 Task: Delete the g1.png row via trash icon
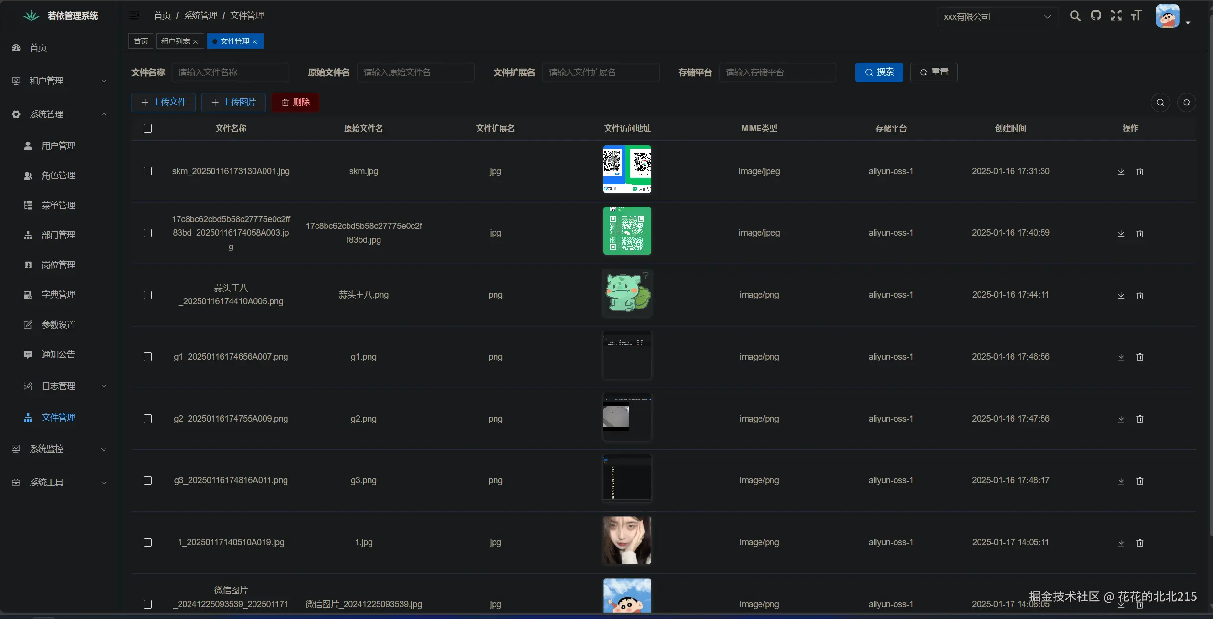(1140, 357)
